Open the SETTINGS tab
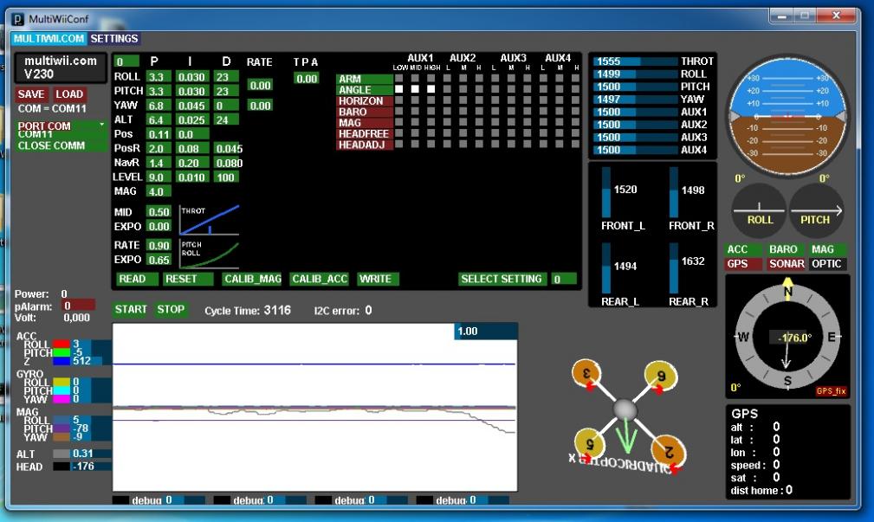Viewport: 874px width, 522px height. click(x=114, y=38)
